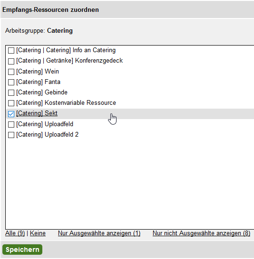Click the [Catering] Gebinde label

pyautogui.click(x=42, y=92)
